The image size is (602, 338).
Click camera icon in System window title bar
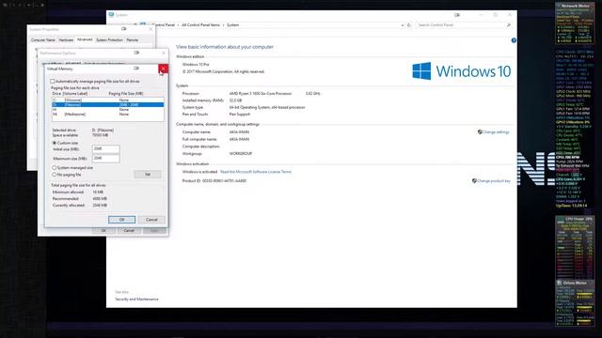click(x=457, y=15)
